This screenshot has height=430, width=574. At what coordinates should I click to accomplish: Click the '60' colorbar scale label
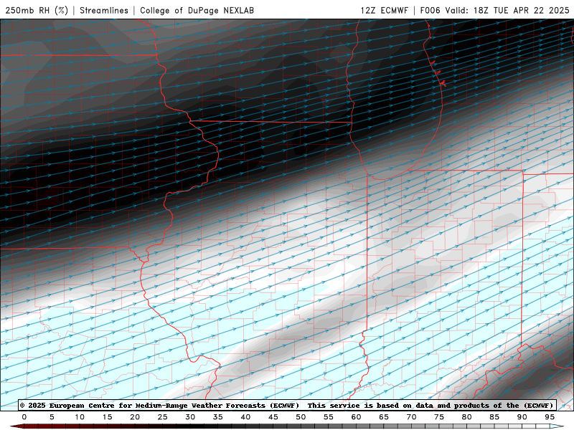point(356,417)
